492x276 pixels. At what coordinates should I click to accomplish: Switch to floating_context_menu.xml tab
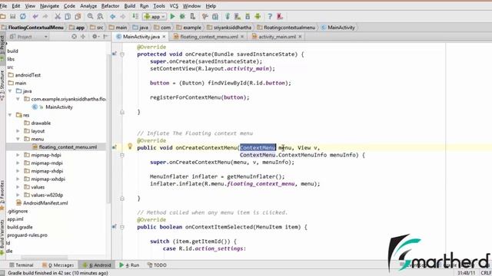coord(209,37)
